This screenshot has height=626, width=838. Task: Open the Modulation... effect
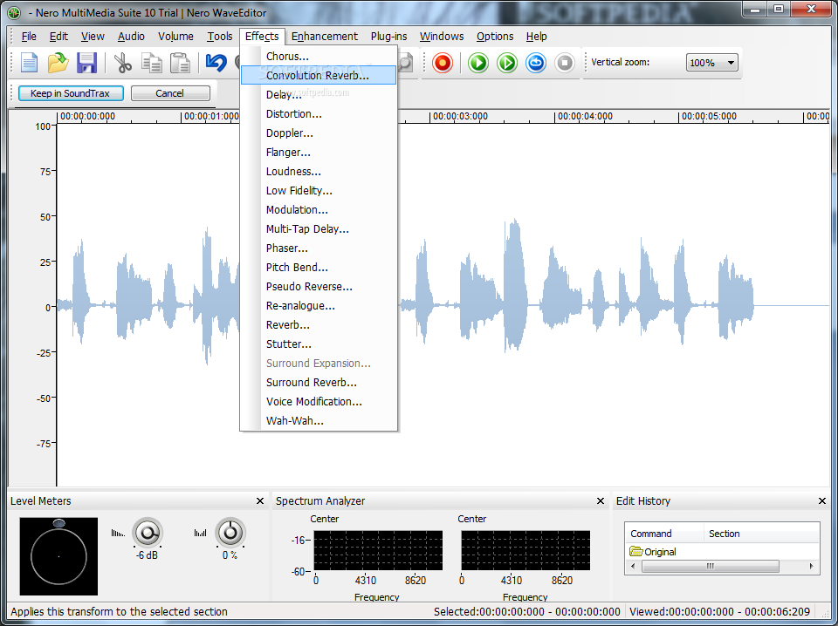[x=319, y=210]
